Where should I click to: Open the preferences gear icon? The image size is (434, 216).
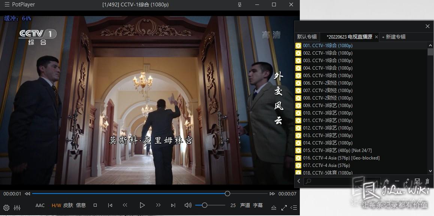[6, 207]
